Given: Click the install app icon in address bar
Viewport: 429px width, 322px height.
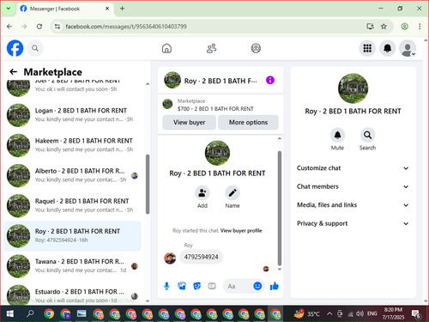Looking at the screenshot, I should pyautogui.click(x=371, y=27).
